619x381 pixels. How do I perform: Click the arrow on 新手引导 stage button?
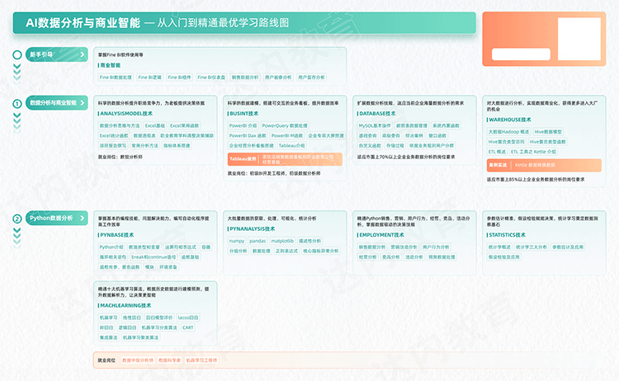[x=82, y=54]
